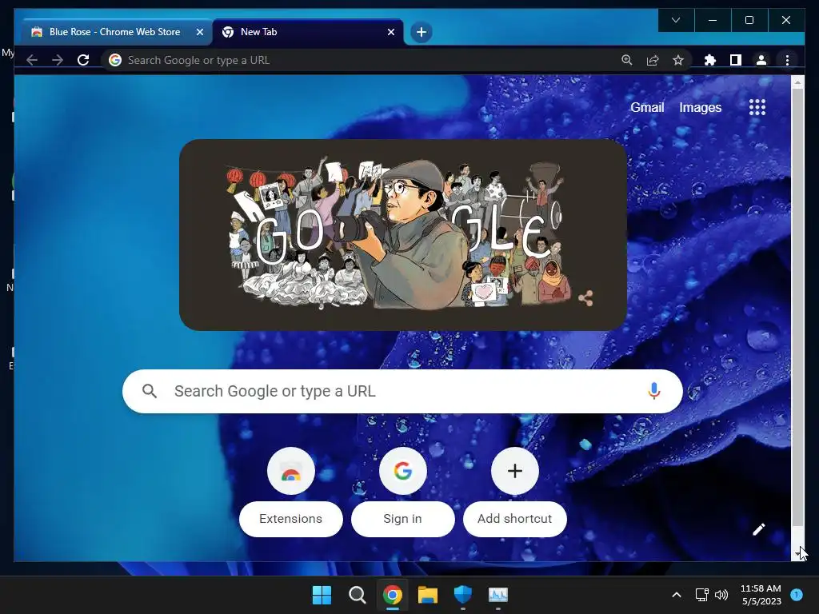
Task: Customize this page with pencil icon
Action: coord(758,529)
